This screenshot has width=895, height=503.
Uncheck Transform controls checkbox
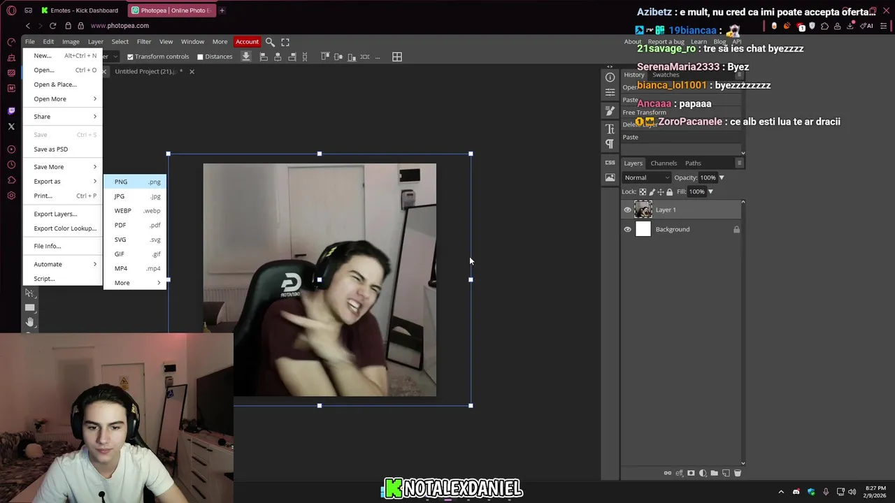coord(130,57)
